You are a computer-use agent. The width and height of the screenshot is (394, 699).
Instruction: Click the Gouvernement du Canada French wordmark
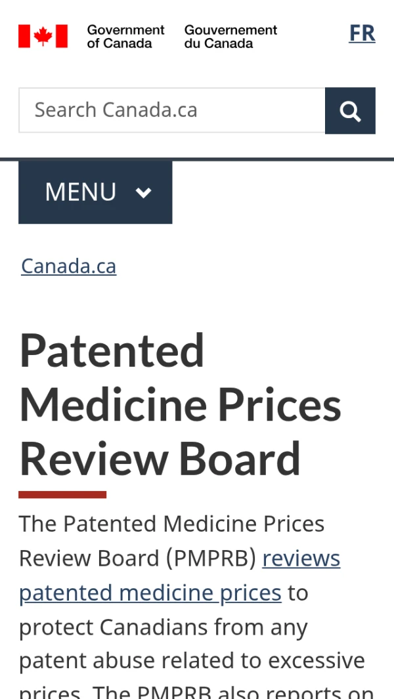[230, 37]
